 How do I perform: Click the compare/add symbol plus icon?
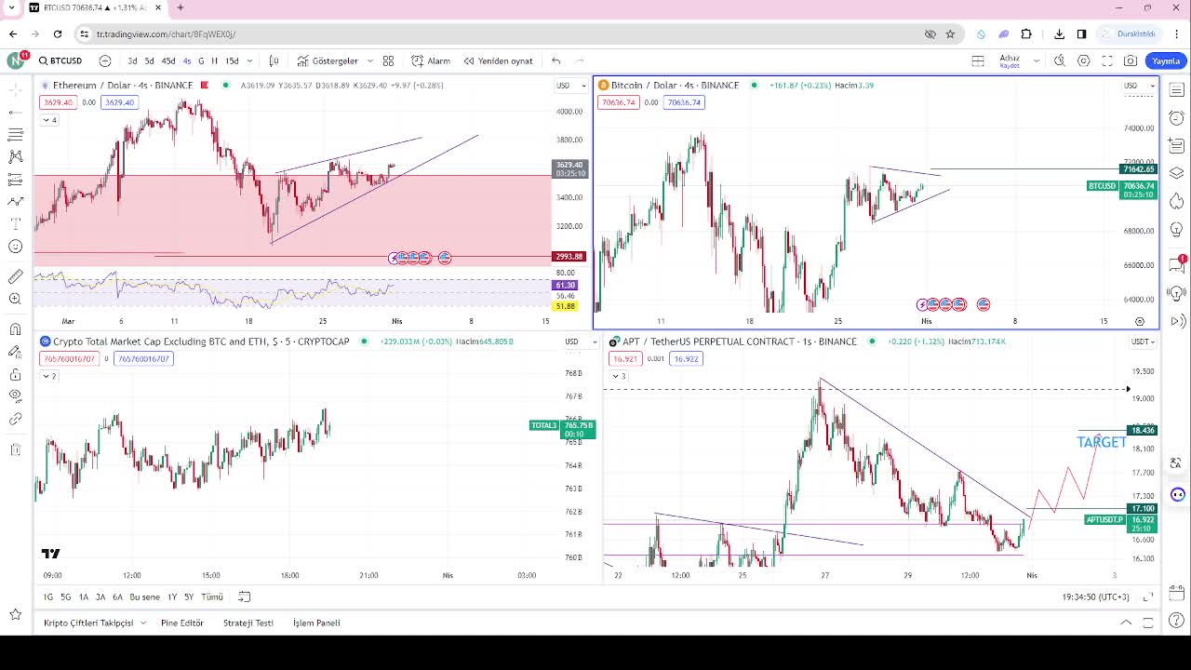click(x=105, y=60)
